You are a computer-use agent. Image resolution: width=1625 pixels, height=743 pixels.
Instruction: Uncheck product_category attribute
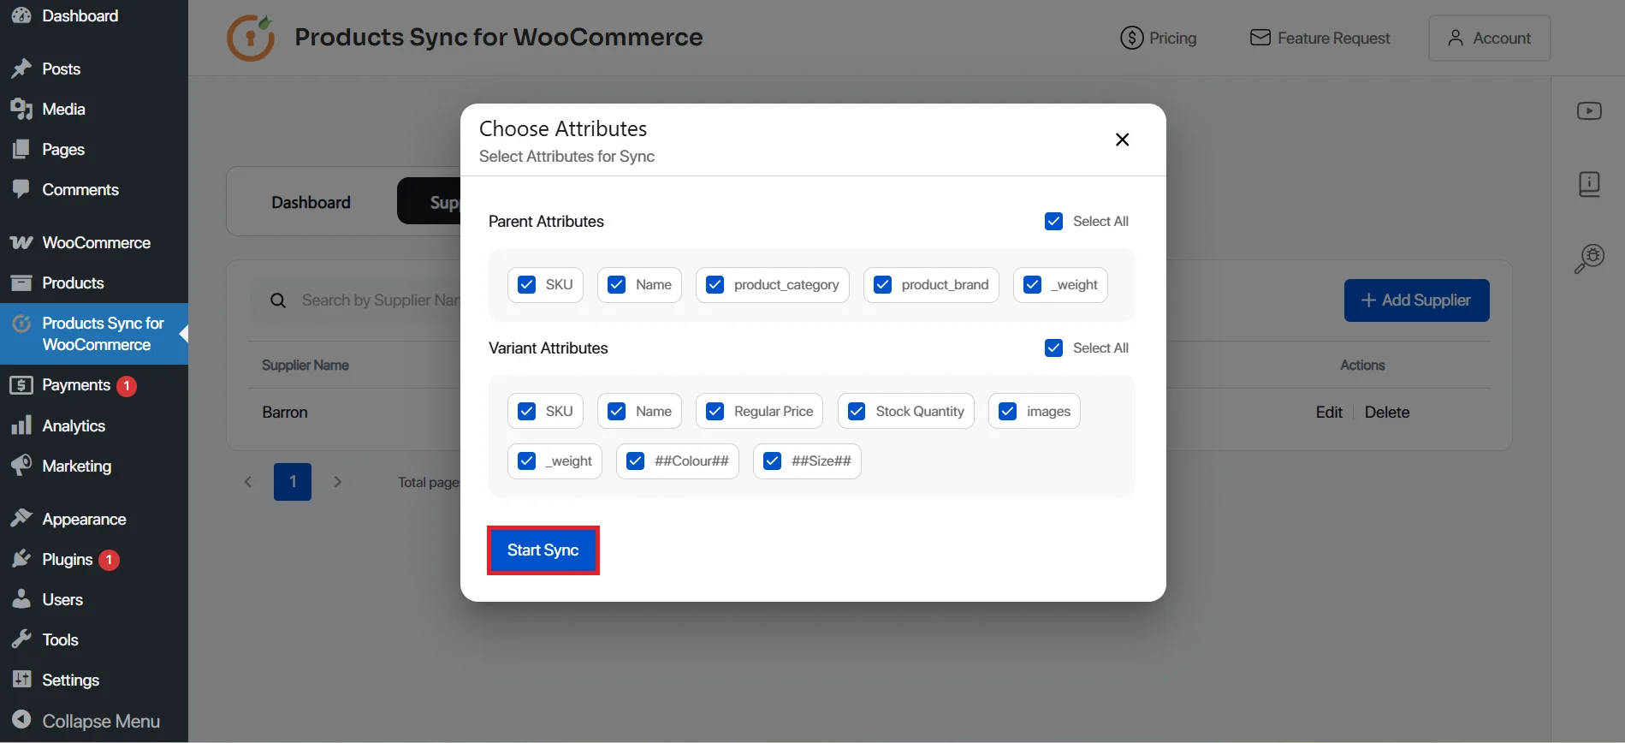click(715, 285)
